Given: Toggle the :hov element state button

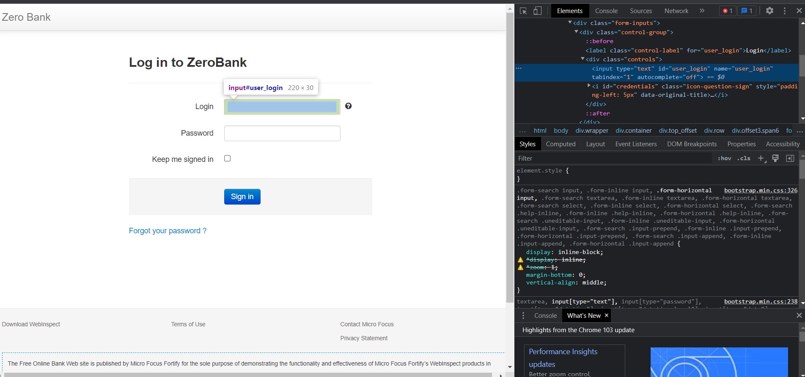Looking at the screenshot, I should click(724, 158).
